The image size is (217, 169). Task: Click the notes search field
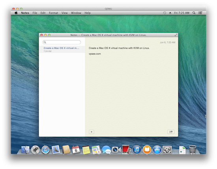(x=62, y=42)
